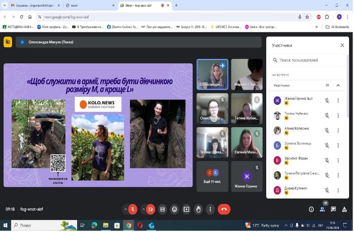Bookmark this page with the star icon

[x=307, y=17]
